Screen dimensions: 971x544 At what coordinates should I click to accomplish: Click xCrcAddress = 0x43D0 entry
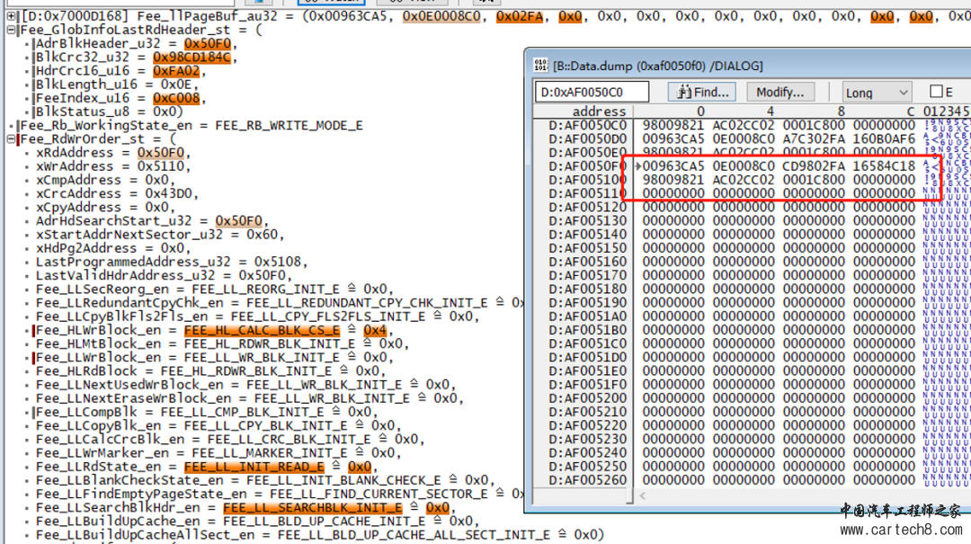point(116,193)
